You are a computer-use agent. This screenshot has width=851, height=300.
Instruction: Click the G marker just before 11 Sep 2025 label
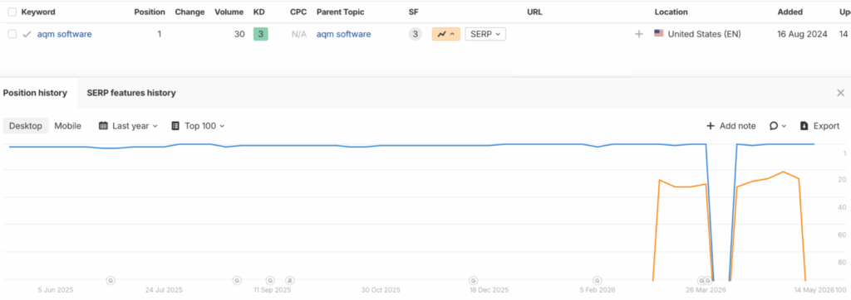(x=270, y=280)
